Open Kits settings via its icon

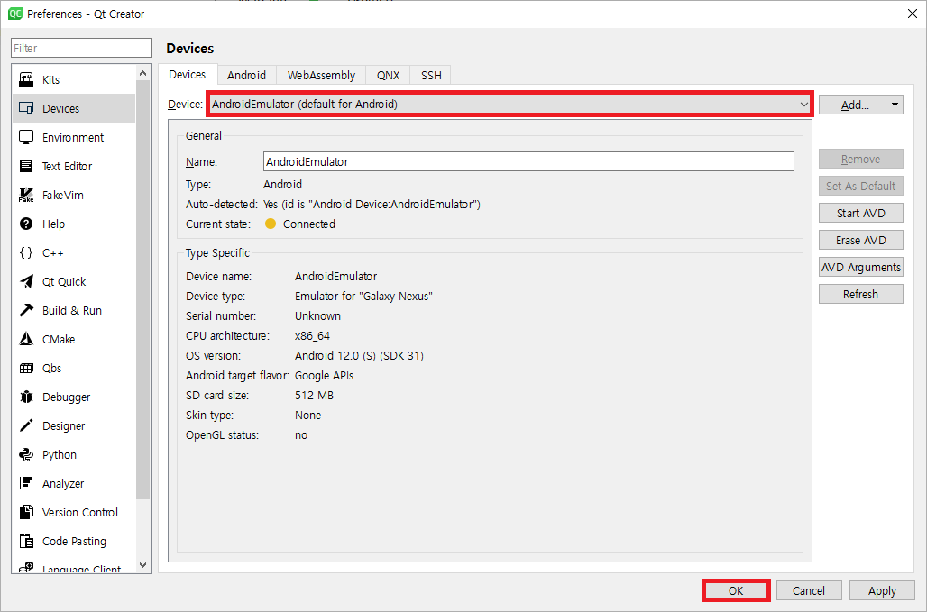point(26,79)
